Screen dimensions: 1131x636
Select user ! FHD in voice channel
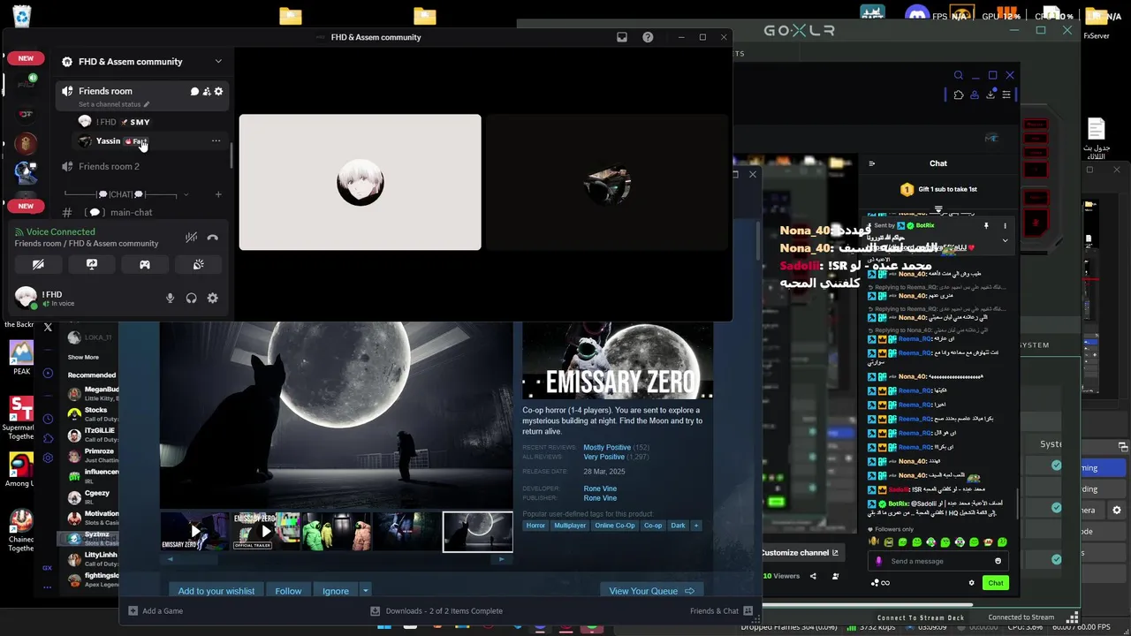click(x=114, y=122)
